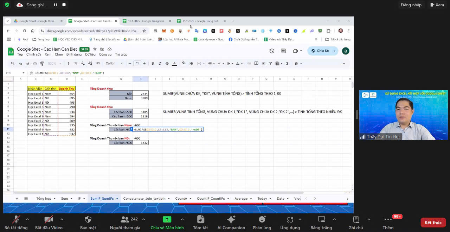The height and width of the screenshot is (232, 450).
Task: Open the Định dạng menu
Action: point(74,54)
